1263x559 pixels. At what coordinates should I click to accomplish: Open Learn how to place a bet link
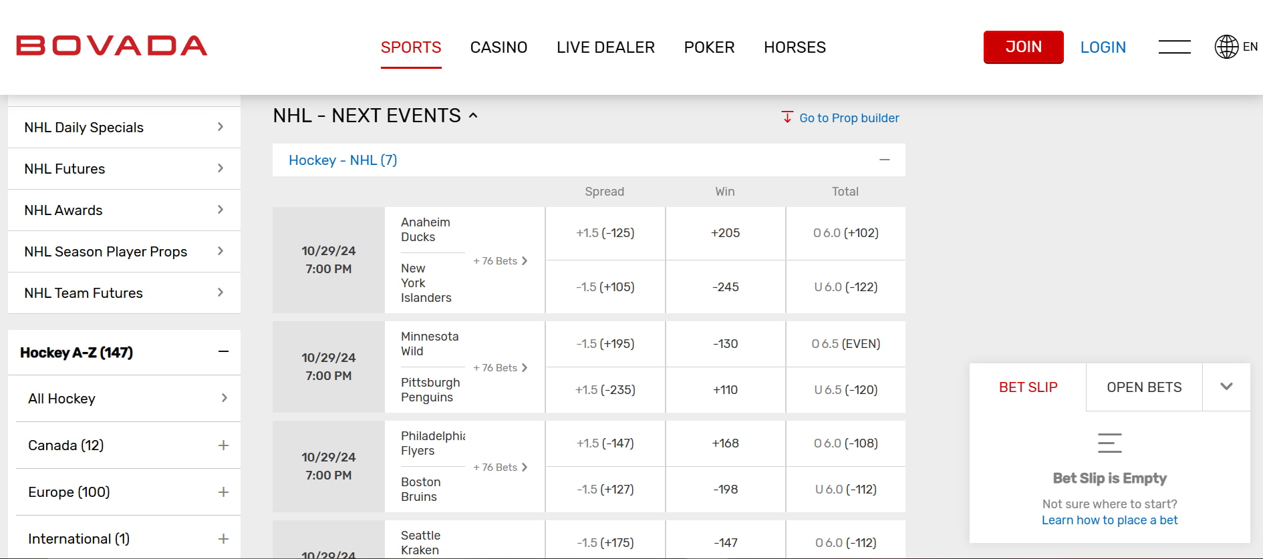click(1109, 520)
